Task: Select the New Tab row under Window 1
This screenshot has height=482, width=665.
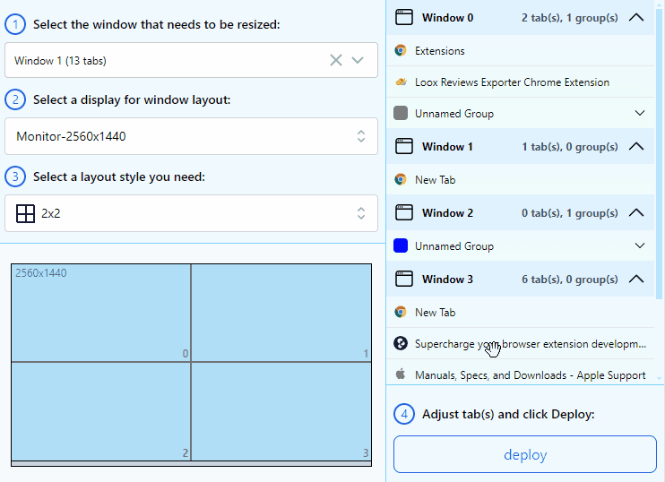Action: coord(521,179)
